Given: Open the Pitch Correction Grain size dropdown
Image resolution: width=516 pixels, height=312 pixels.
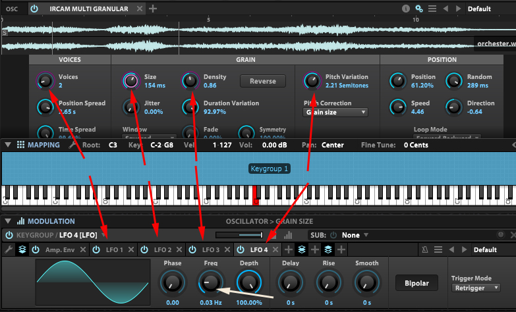Looking at the screenshot, I should pyautogui.click(x=335, y=113).
